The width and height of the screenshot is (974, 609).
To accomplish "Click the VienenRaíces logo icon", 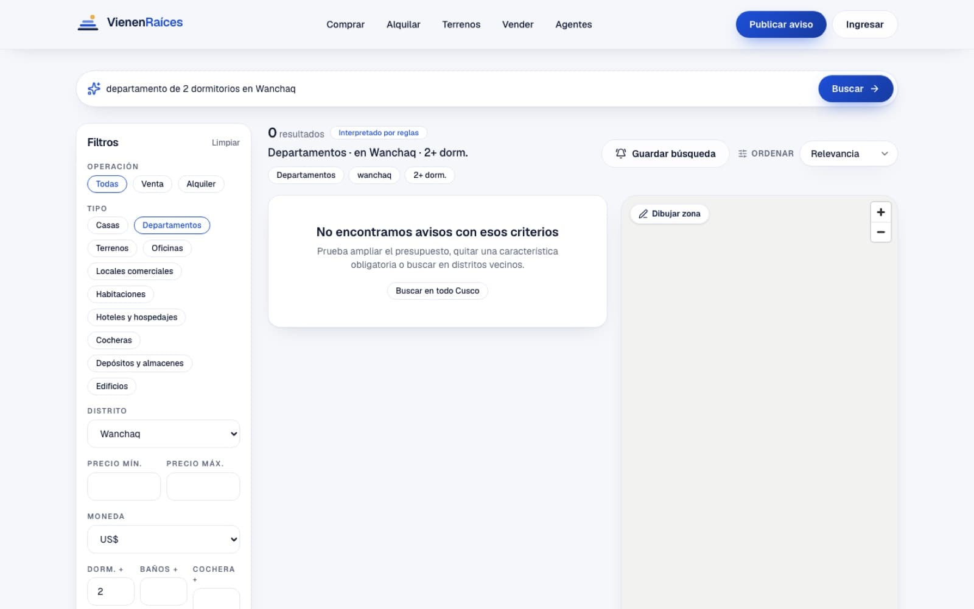I will point(88,23).
